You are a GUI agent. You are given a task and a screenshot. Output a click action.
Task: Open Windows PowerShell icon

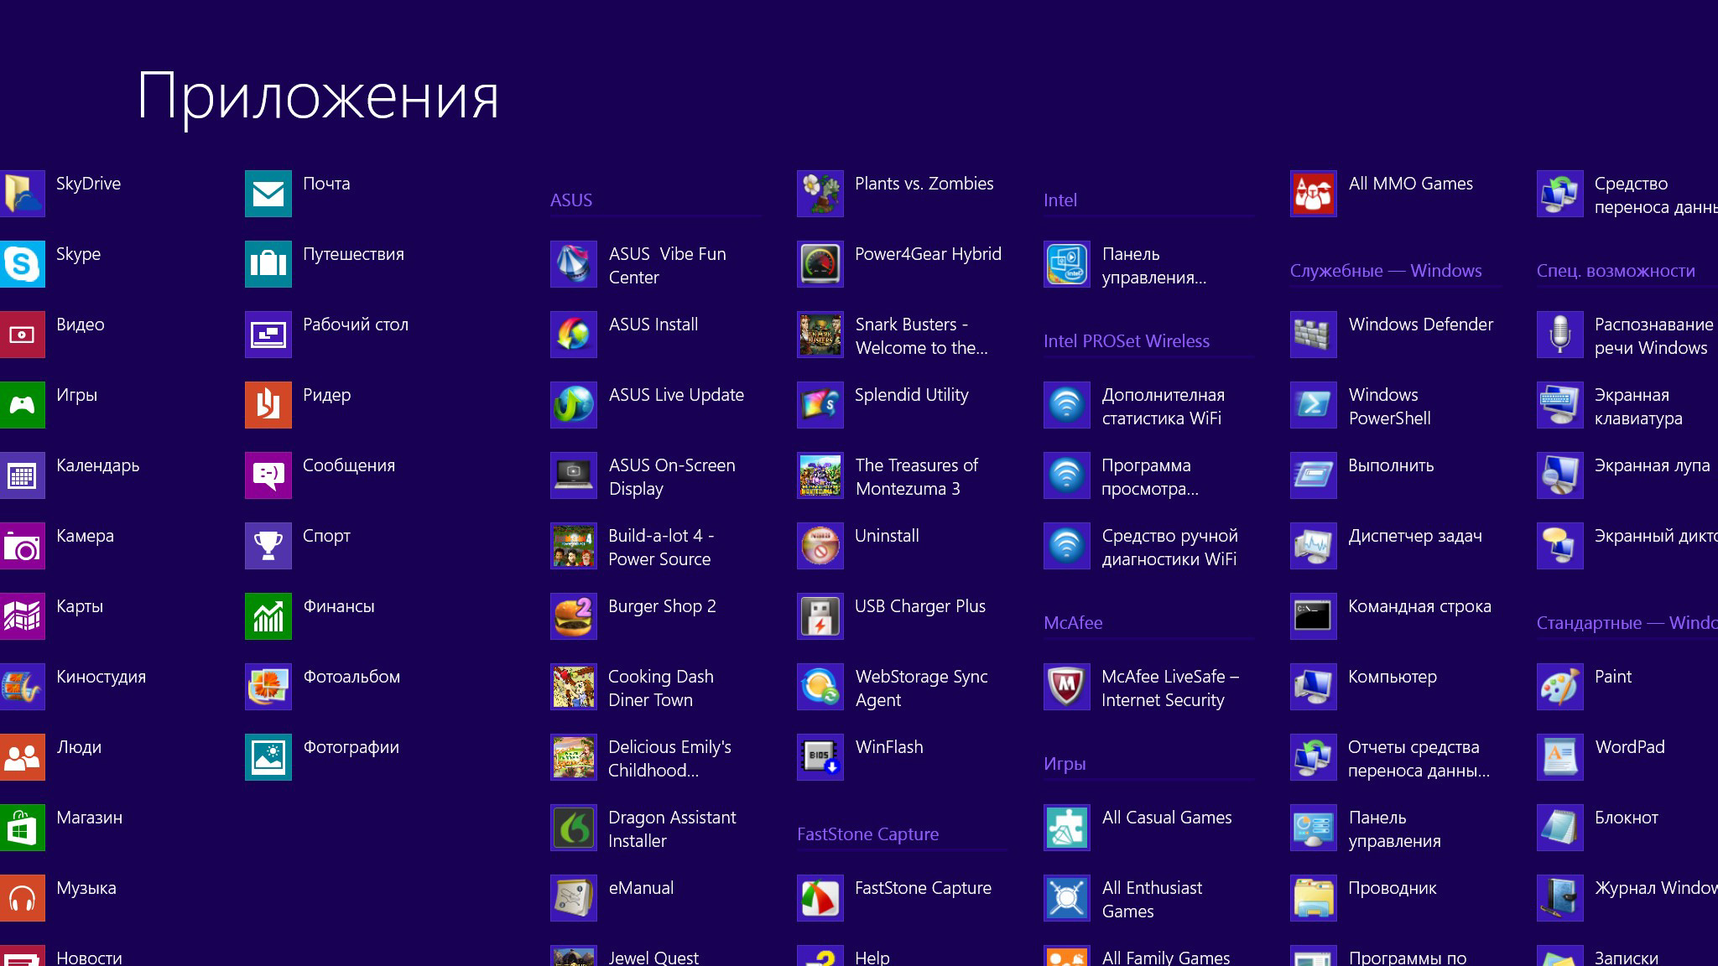[1313, 405]
